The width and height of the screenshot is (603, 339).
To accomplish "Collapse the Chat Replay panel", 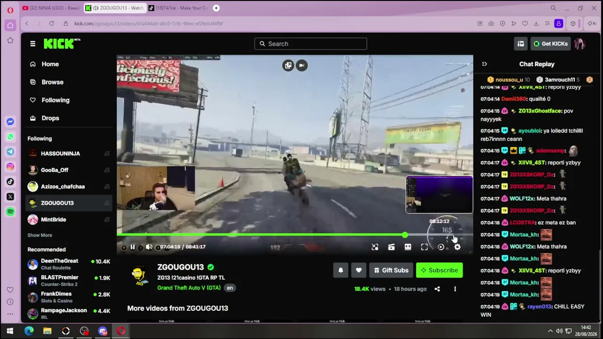I will point(484,64).
